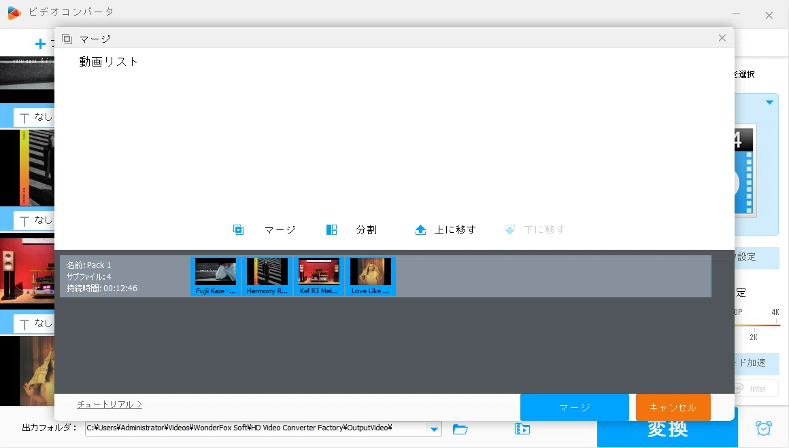
Task: Select the Harmony R... clip thumbnail
Action: tap(267, 276)
